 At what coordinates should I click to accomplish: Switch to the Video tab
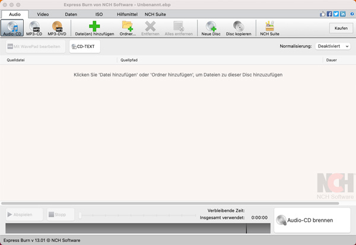pos(43,14)
